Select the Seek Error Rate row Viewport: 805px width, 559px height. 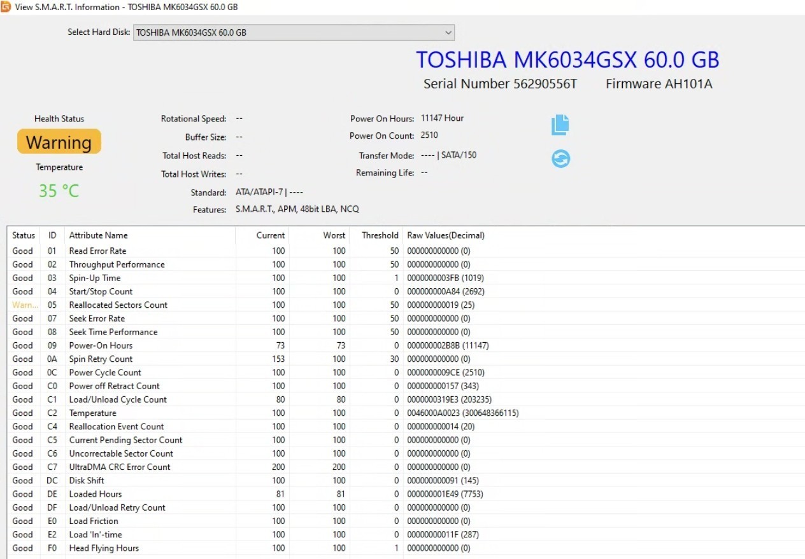coord(406,319)
